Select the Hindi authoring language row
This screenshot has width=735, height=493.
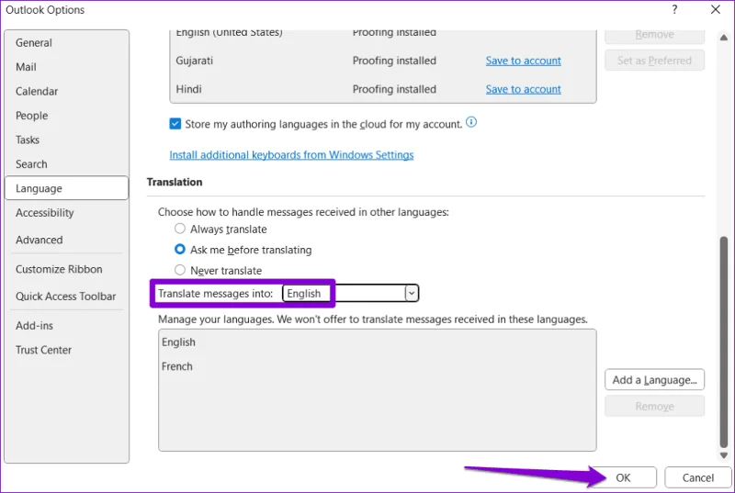[x=382, y=89]
